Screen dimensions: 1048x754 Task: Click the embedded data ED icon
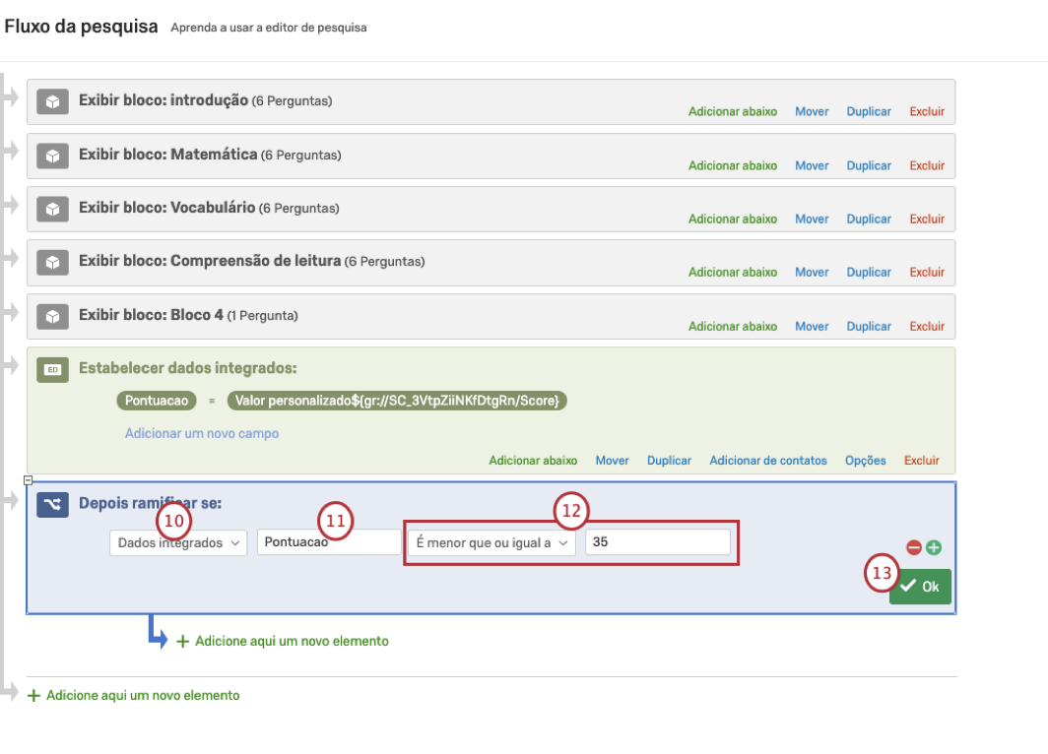point(52,370)
